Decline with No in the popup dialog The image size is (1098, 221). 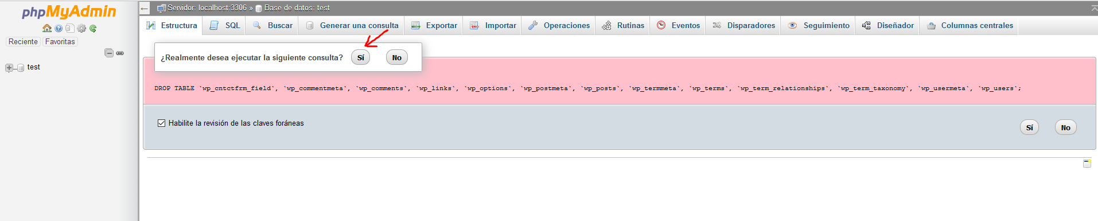[x=397, y=57]
